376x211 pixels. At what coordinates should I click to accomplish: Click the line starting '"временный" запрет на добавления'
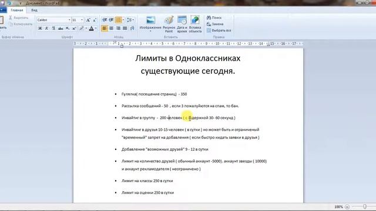click(x=190, y=137)
